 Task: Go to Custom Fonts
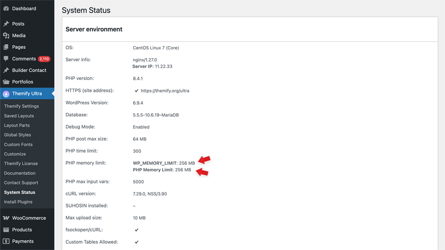point(18,144)
